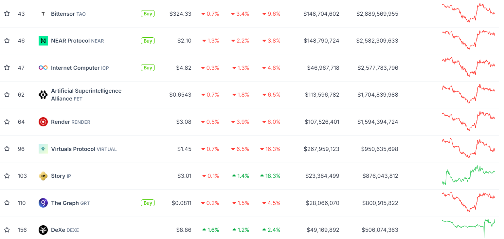504x239 pixels.
Task: Click Buy beside Internet Computer
Action: pyautogui.click(x=148, y=68)
